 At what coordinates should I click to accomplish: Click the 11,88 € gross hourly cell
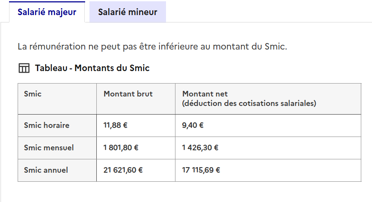click(x=136, y=125)
